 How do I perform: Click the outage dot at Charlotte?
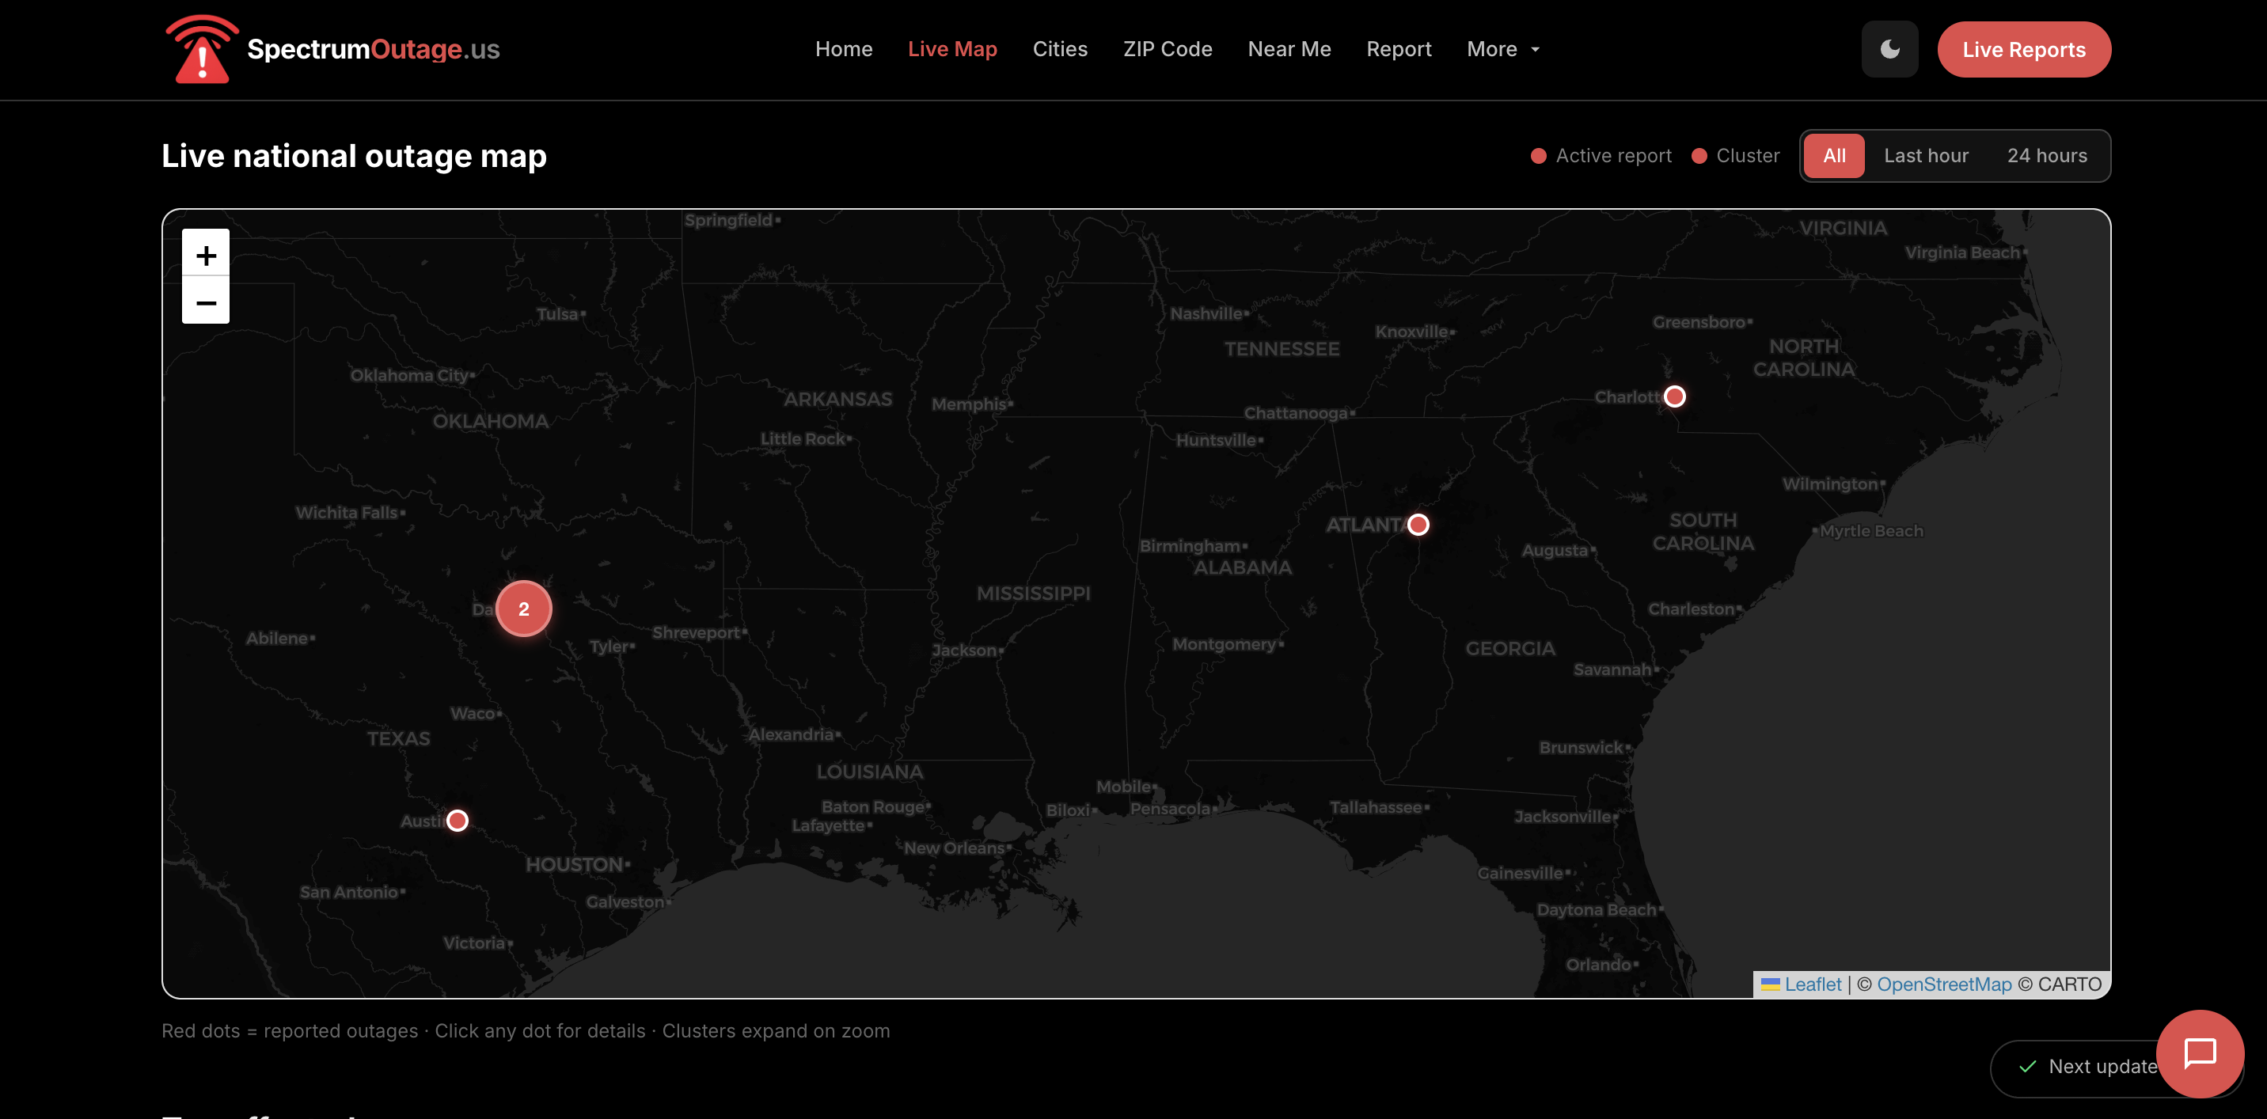tap(1675, 396)
